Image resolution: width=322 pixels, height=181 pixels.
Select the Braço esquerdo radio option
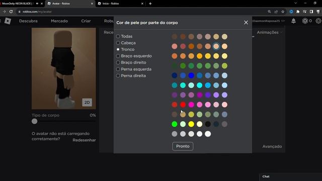[x=134, y=56]
